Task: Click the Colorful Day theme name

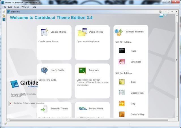Action: (x=138, y=114)
